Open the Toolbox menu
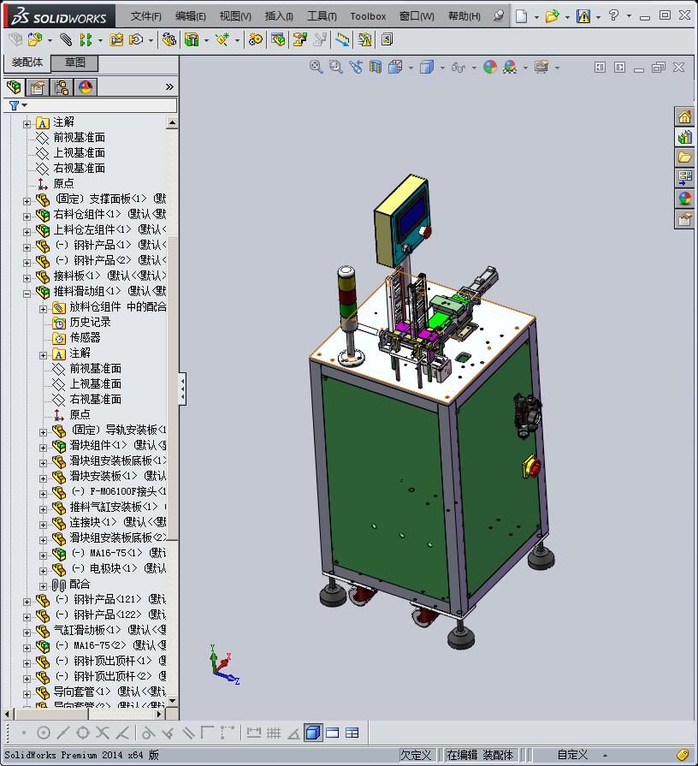Screen dimensions: 698x766 tap(368, 16)
